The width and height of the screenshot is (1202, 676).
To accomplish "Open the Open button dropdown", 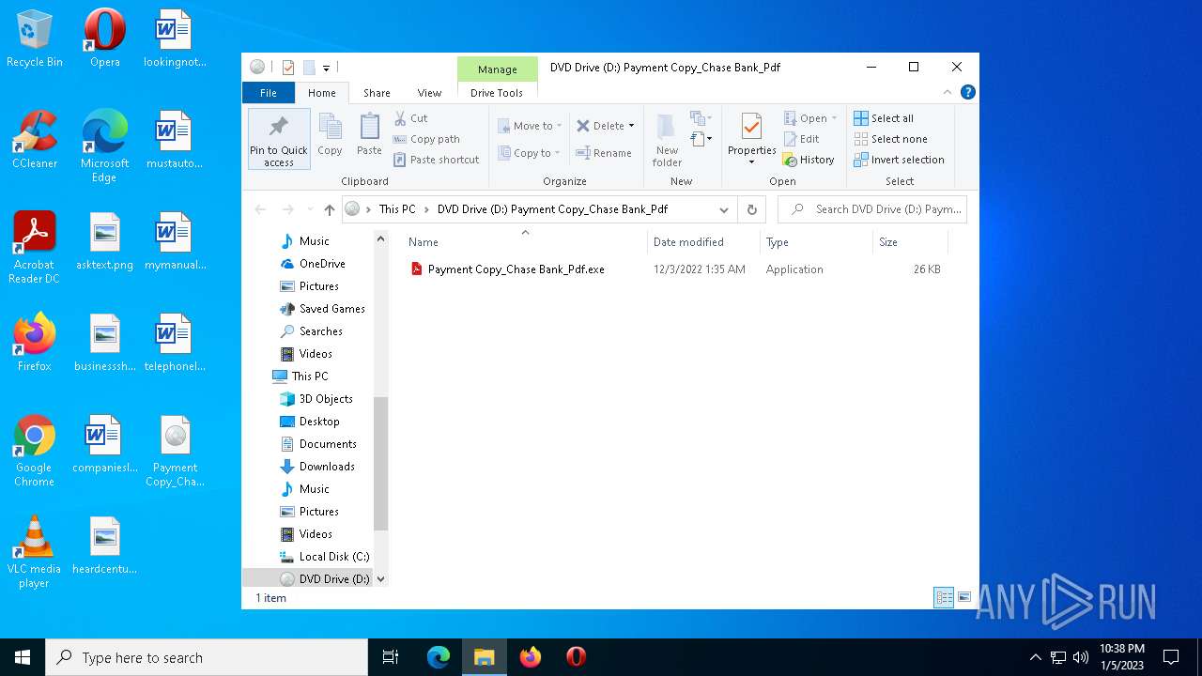I will [x=834, y=118].
